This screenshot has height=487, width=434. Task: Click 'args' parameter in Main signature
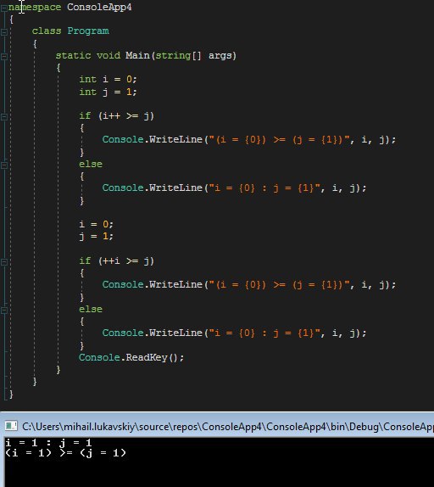click(220, 56)
